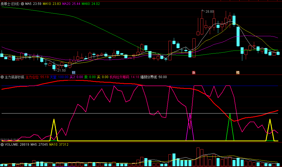Image resolution: width=282 pixels, height=167 pixels.
Task: Click the 21.50 low price annotation
Action: click(x=61, y=71)
